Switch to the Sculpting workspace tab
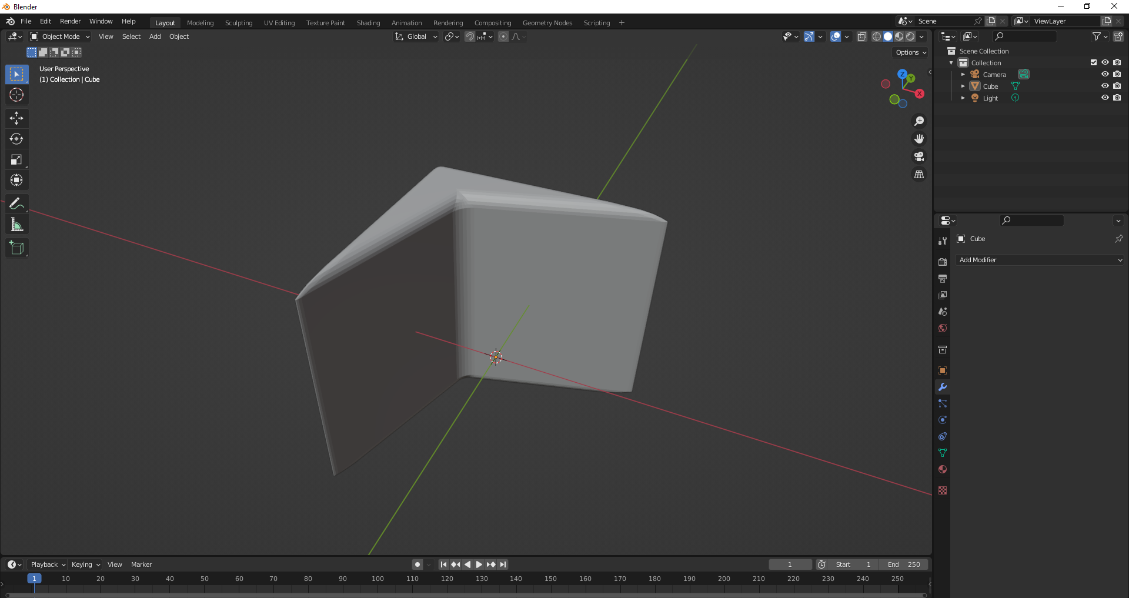Image resolution: width=1129 pixels, height=598 pixels. pyautogui.click(x=238, y=23)
